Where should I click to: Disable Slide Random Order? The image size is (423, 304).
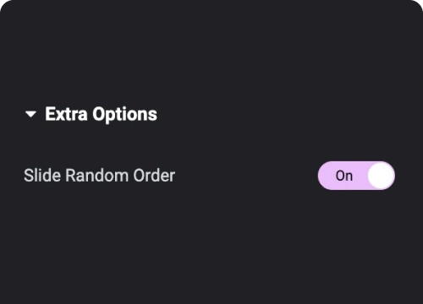pos(356,176)
